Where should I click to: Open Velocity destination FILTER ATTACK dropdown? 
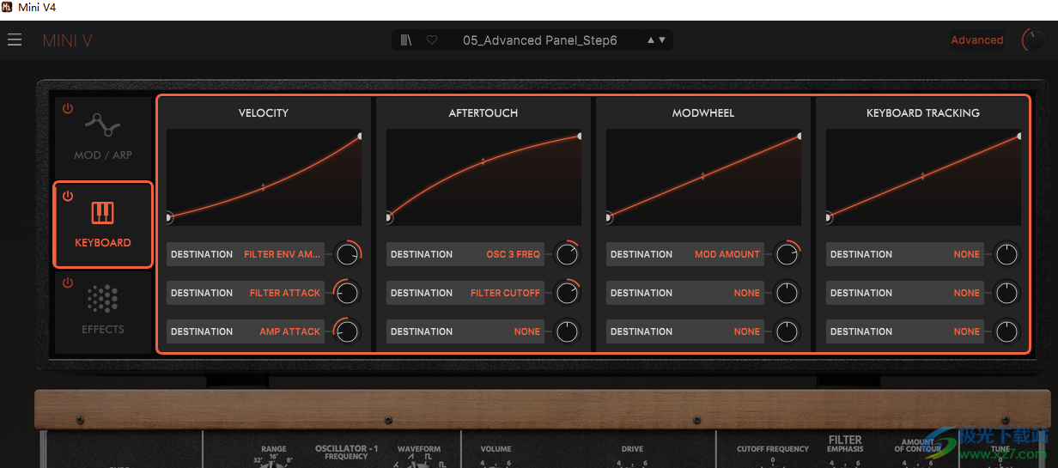pyautogui.click(x=246, y=293)
